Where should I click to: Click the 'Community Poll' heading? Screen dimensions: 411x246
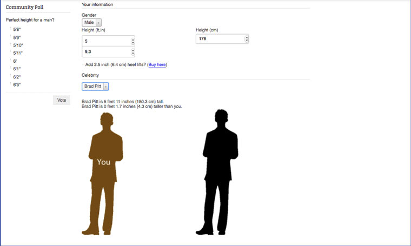pos(25,7)
